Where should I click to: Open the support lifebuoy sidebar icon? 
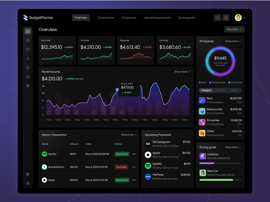coord(28,174)
